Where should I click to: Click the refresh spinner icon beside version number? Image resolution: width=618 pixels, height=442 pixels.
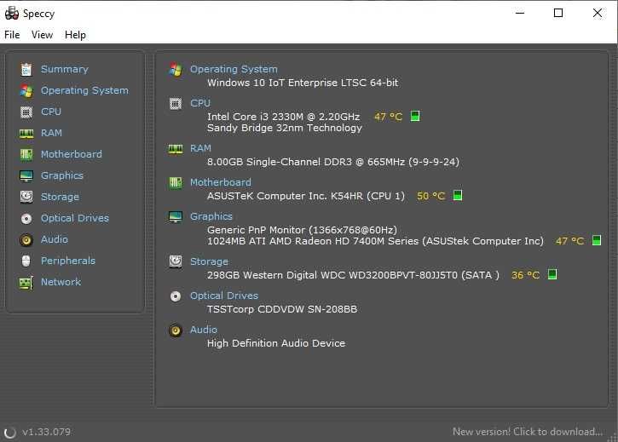pyautogui.click(x=10, y=432)
